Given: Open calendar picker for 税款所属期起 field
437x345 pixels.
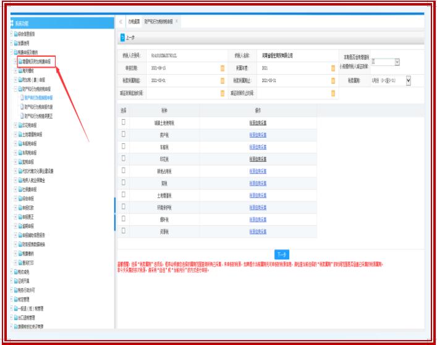Looking at the screenshot, I should [223, 81].
